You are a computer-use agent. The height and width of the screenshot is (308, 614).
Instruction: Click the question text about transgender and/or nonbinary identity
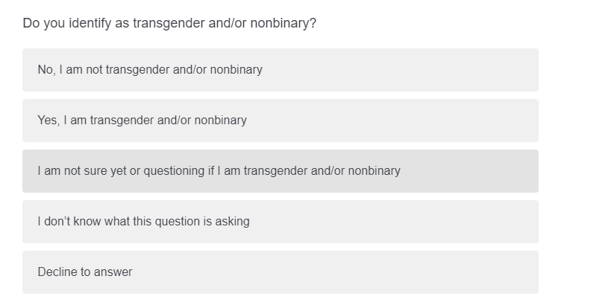coord(169,23)
